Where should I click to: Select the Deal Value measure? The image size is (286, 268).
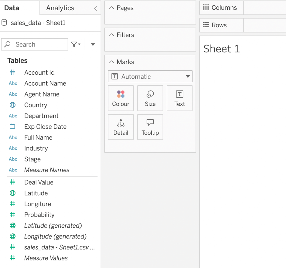click(39, 182)
